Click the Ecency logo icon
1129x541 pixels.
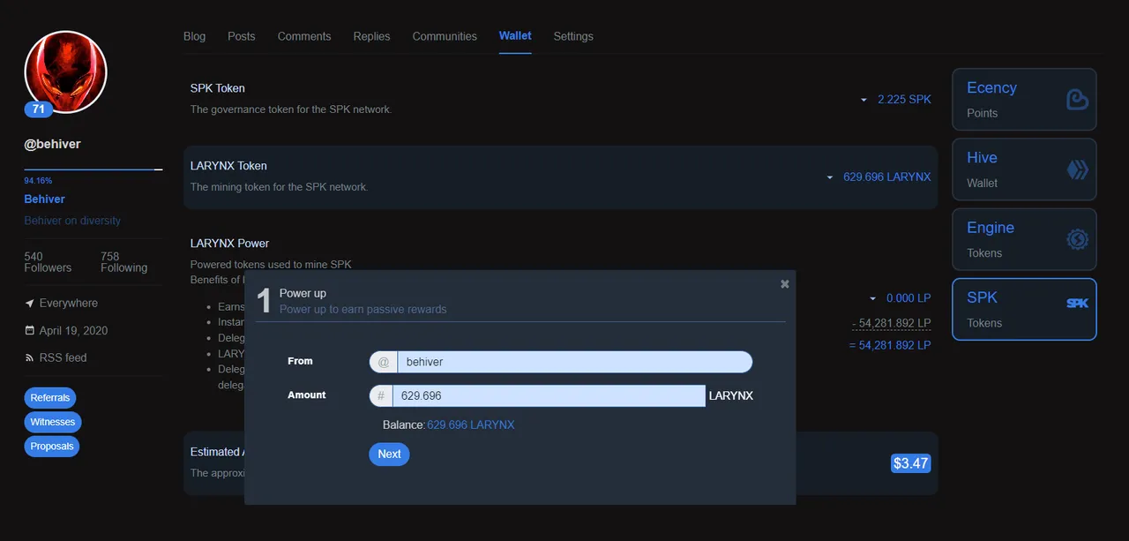click(x=1077, y=100)
